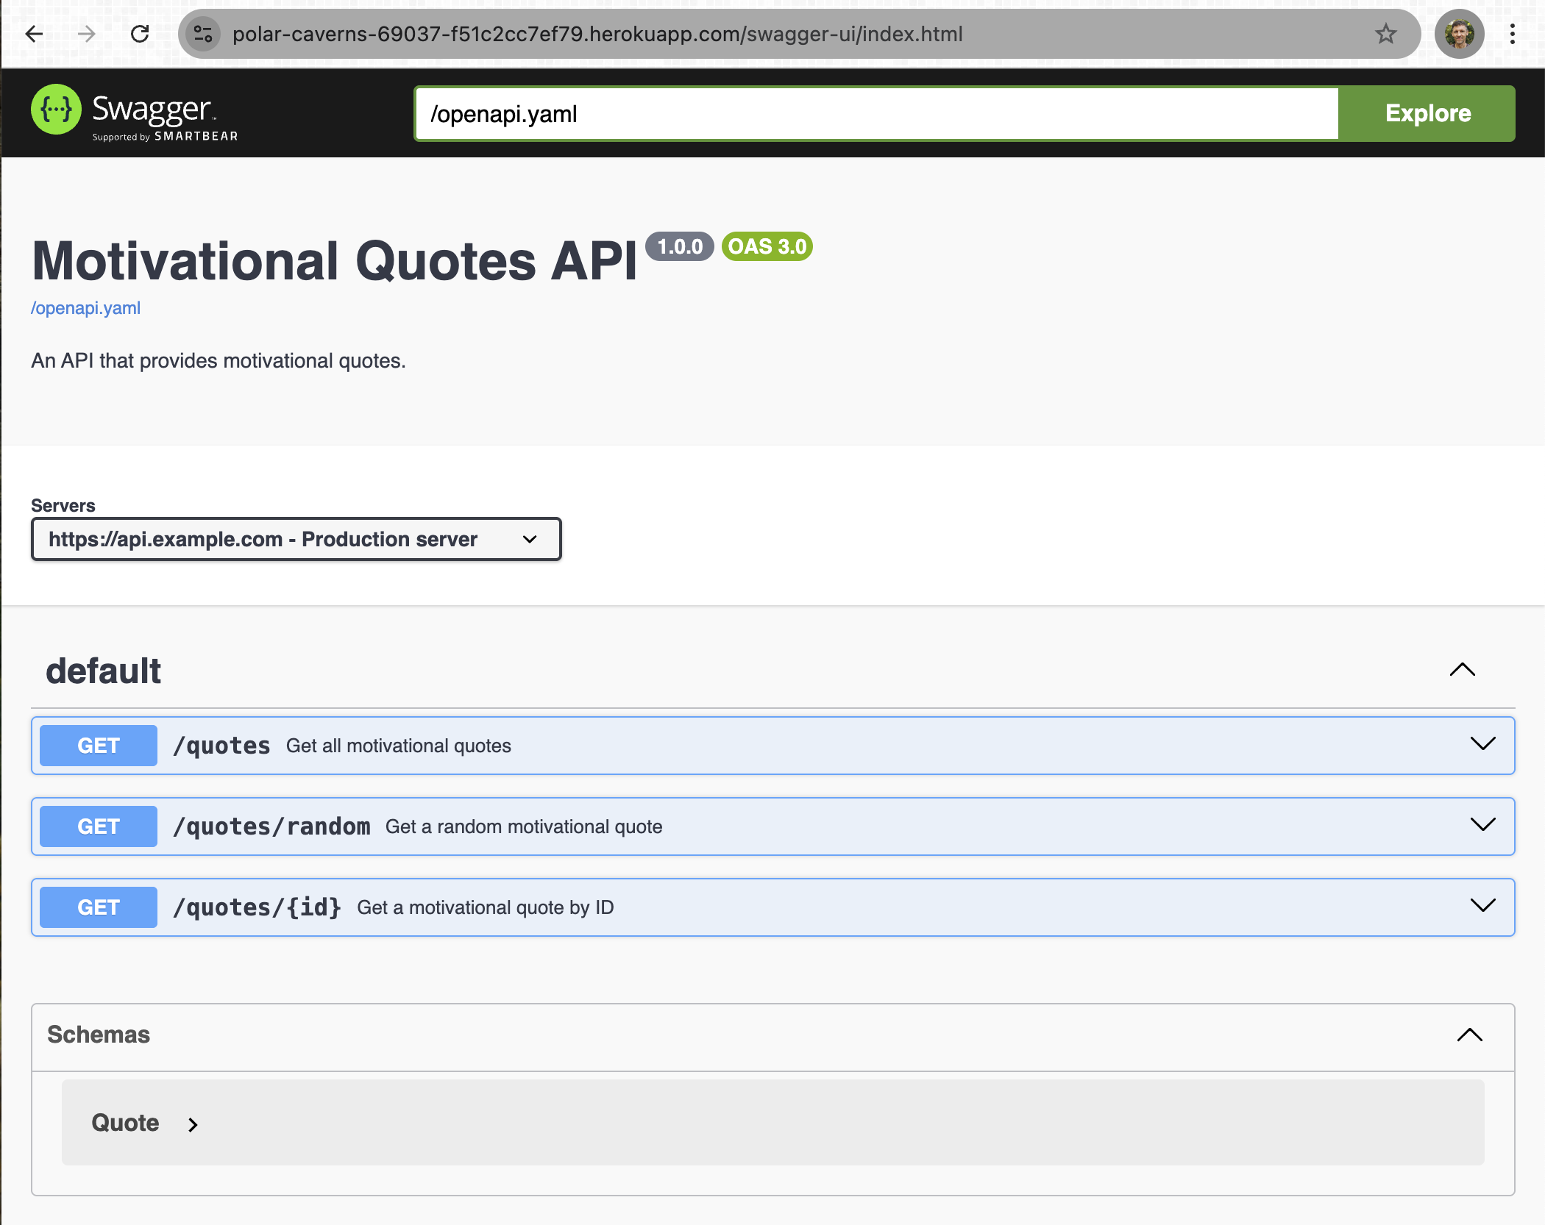Open site info icon in address bar
Screen dimensions: 1545x1225
coord(203,34)
